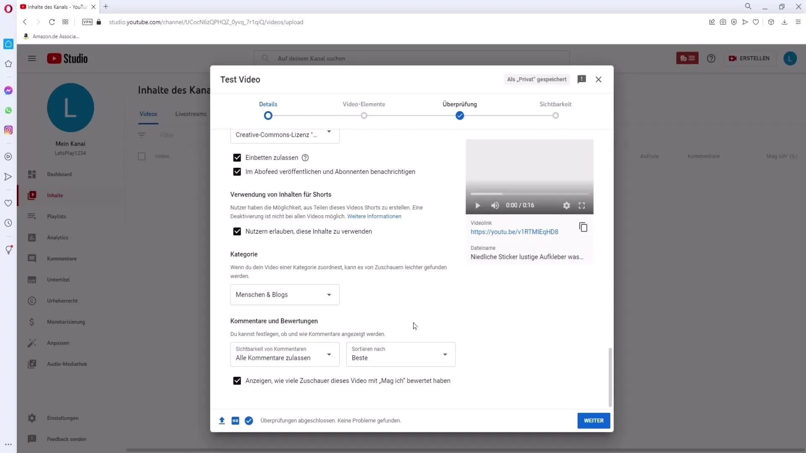This screenshot has width=806, height=453.
Task: Go to the Video-Elemente step
Action: coord(364,110)
